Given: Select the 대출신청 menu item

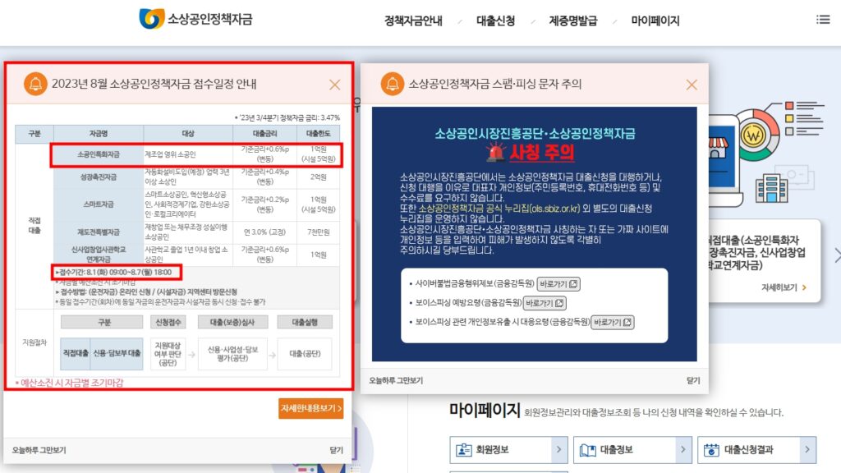Looking at the screenshot, I should click(495, 21).
